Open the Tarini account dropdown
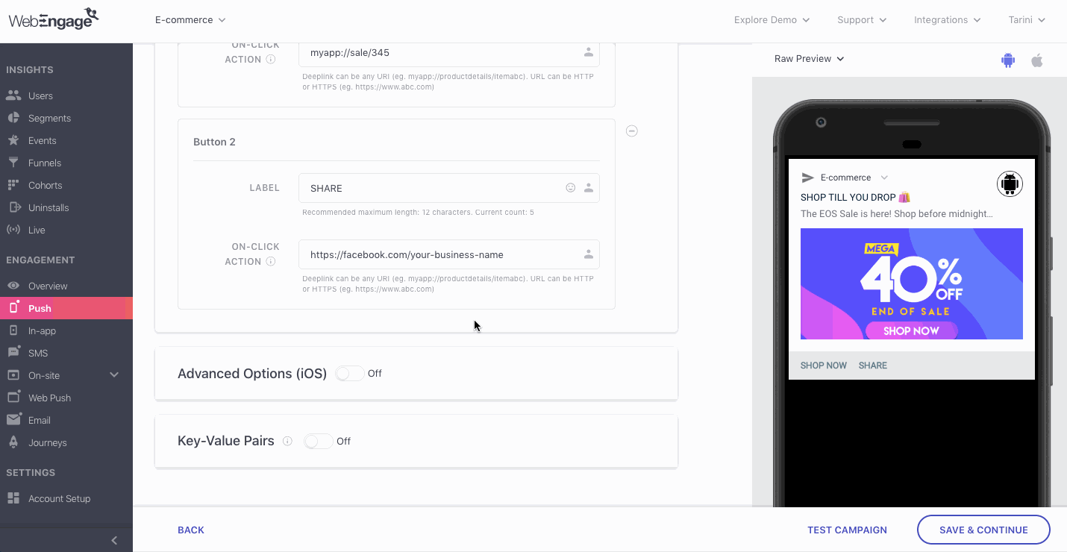Screen dimensions: 1067x552 pyautogui.click(x=1027, y=20)
